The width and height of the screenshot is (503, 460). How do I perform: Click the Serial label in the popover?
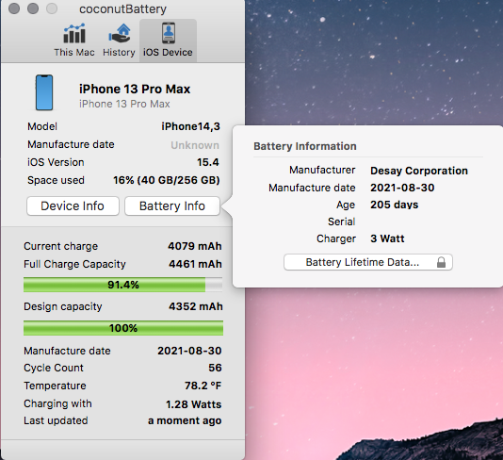click(x=341, y=222)
